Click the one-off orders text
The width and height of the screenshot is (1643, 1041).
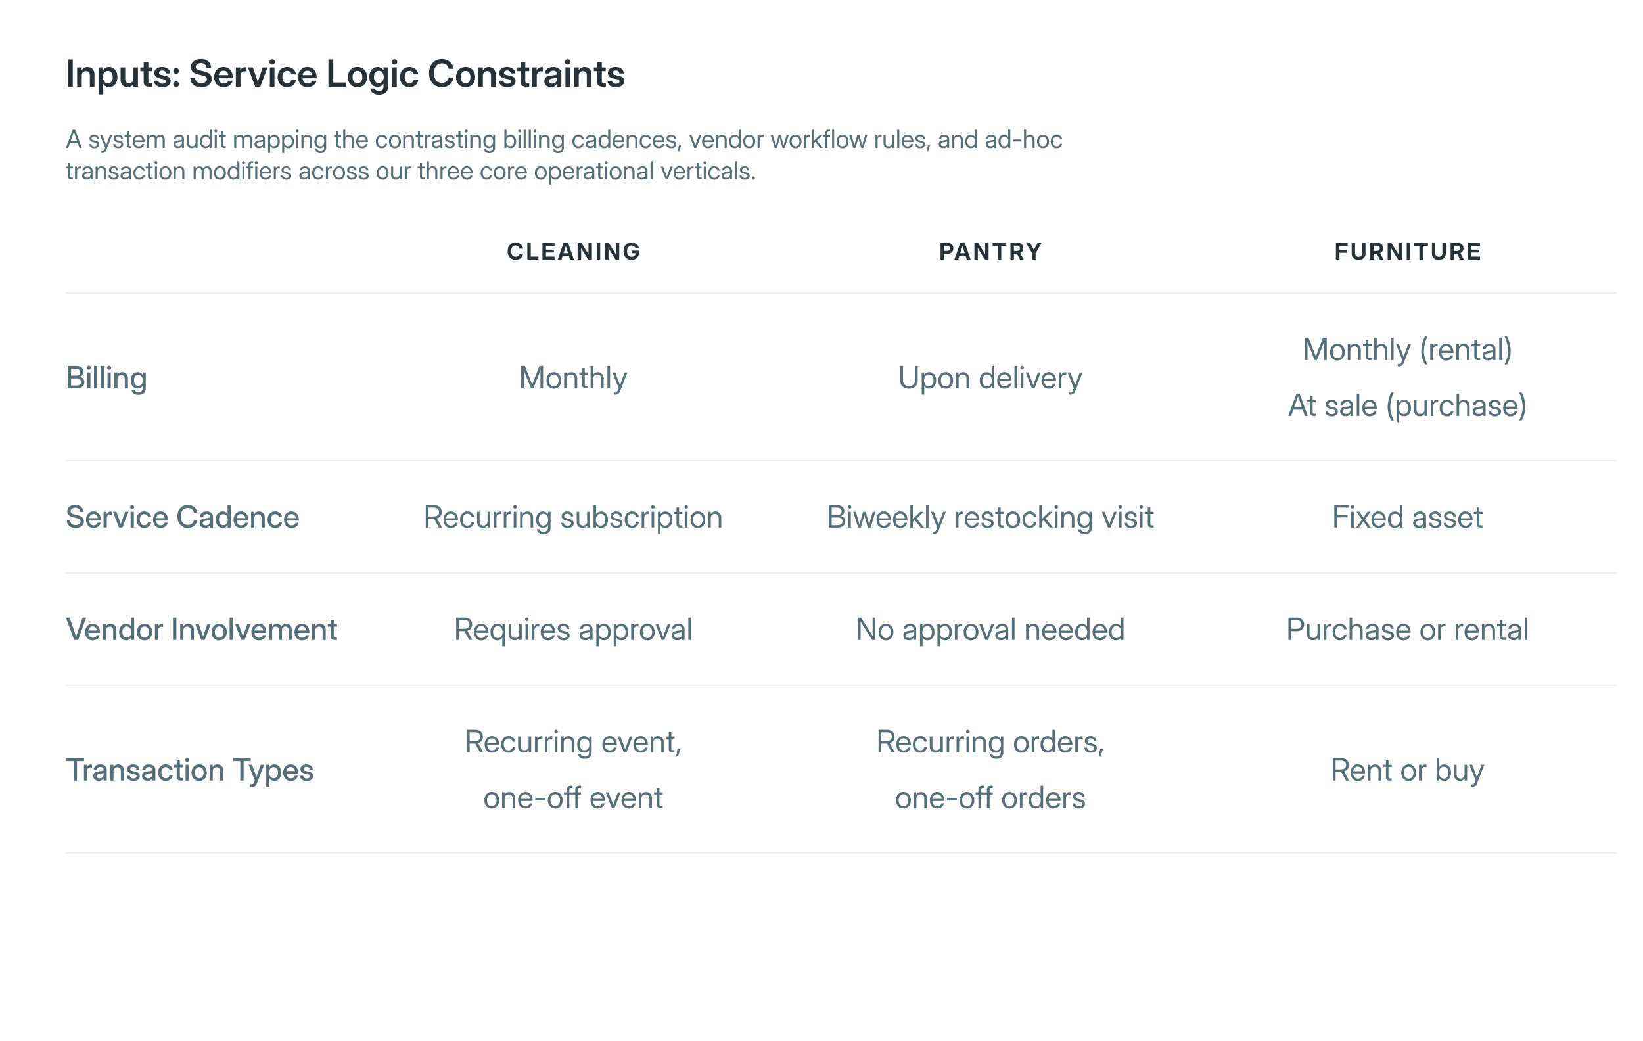click(990, 798)
